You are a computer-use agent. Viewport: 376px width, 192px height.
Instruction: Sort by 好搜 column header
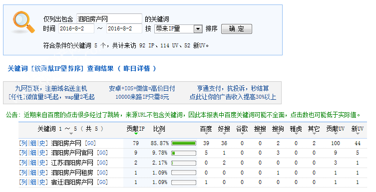[x=224, y=130]
